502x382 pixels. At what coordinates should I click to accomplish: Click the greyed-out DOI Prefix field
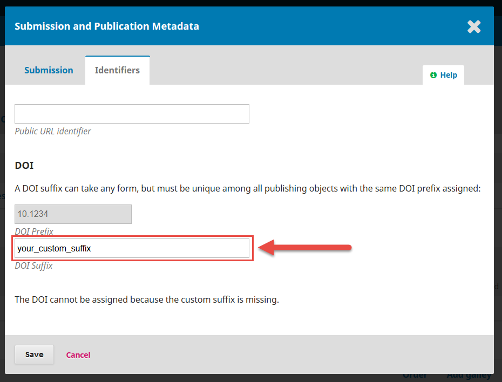coord(73,214)
